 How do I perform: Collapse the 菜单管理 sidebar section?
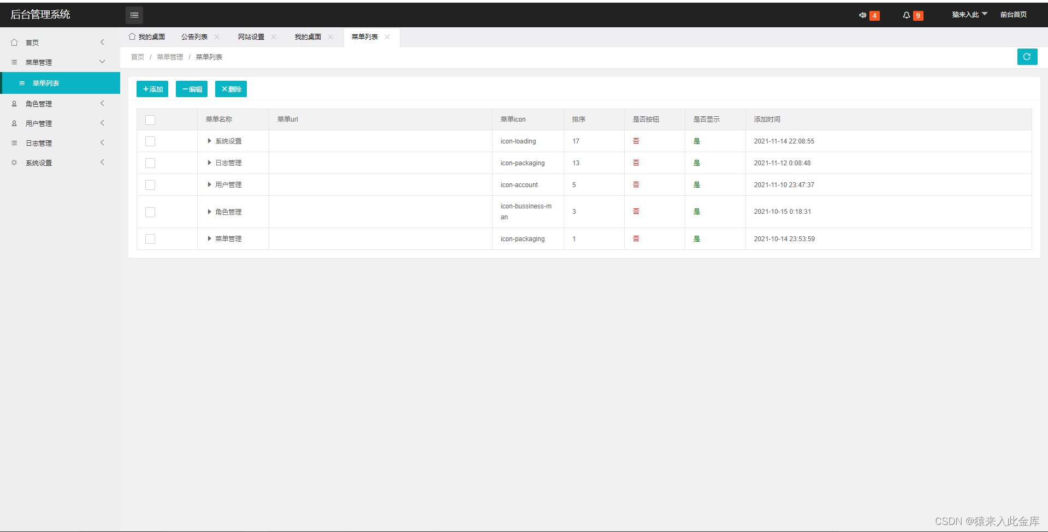[102, 62]
